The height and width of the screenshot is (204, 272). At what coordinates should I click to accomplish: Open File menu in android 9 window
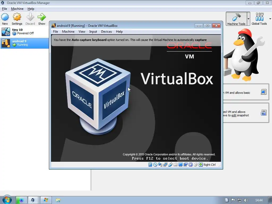56,32
